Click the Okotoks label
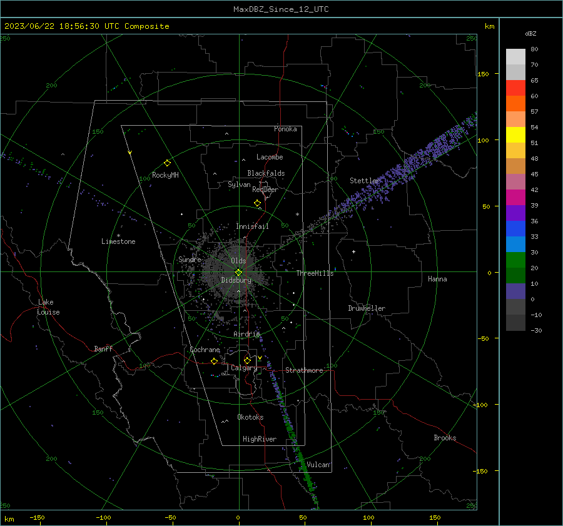 (251, 417)
